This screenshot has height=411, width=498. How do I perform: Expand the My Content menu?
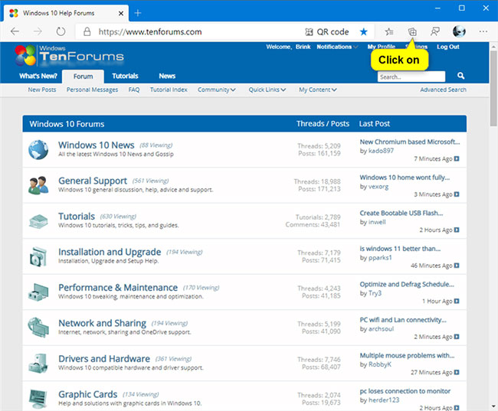point(318,90)
